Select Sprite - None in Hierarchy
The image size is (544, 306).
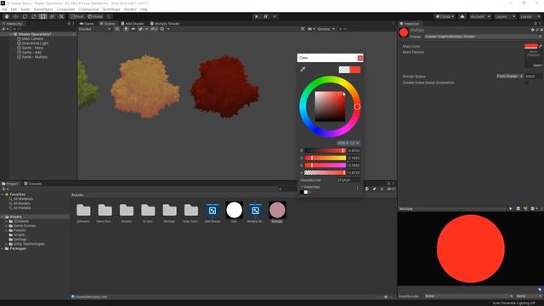pyautogui.click(x=31, y=48)
